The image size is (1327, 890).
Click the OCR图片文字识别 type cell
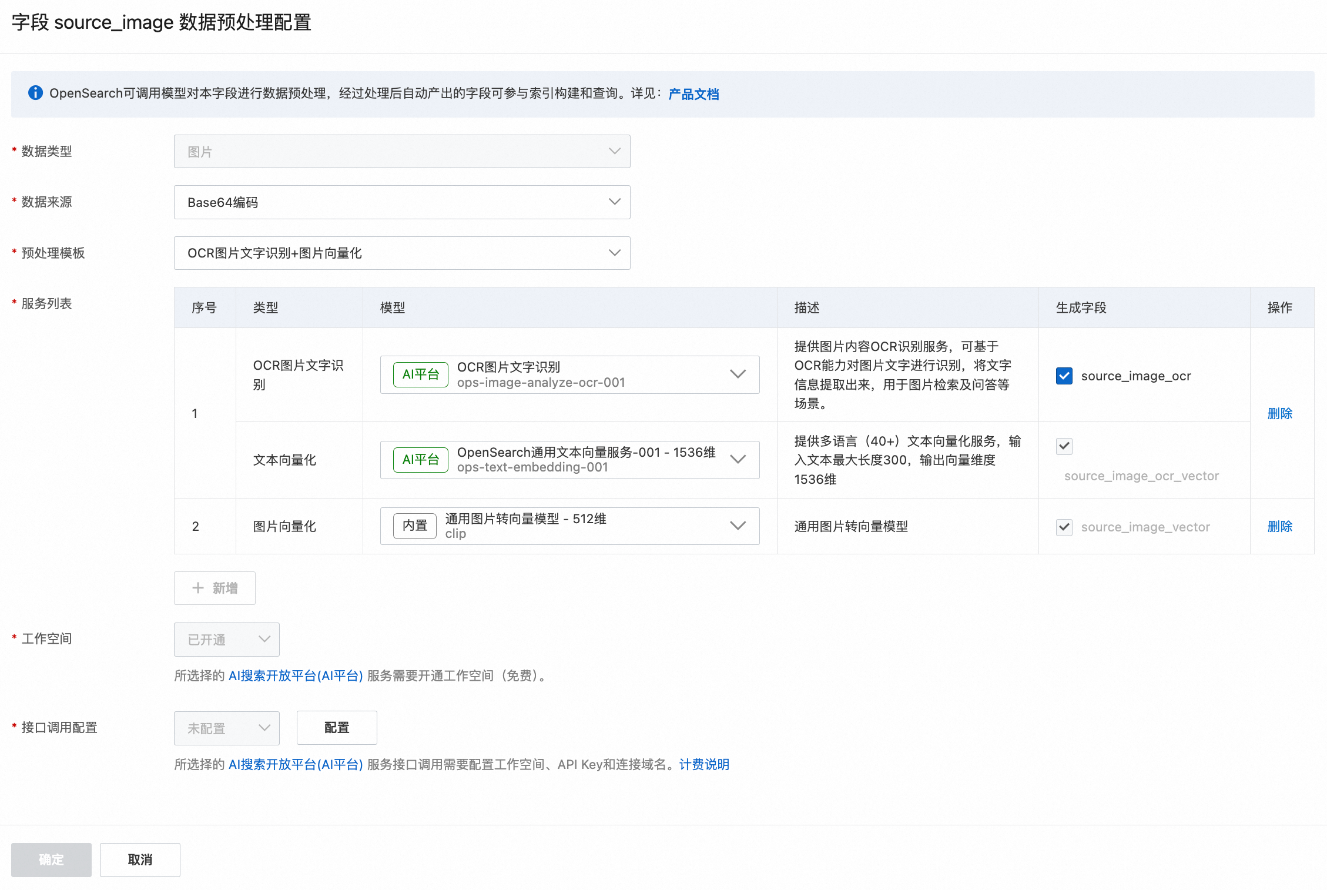pyautogui.click(x=299, y=374)
